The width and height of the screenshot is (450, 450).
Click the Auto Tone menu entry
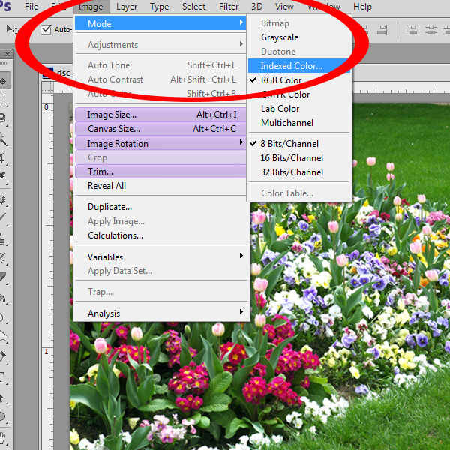(x=160, y=65)
